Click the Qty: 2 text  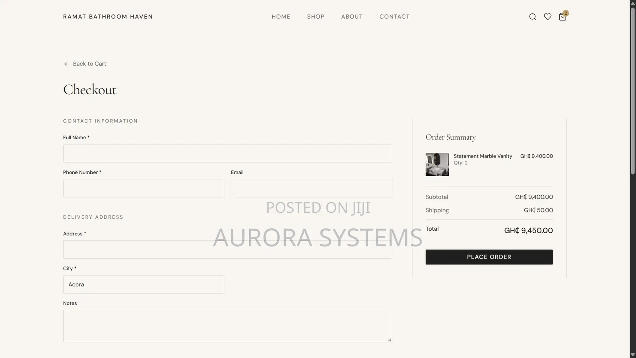[460, 163]
